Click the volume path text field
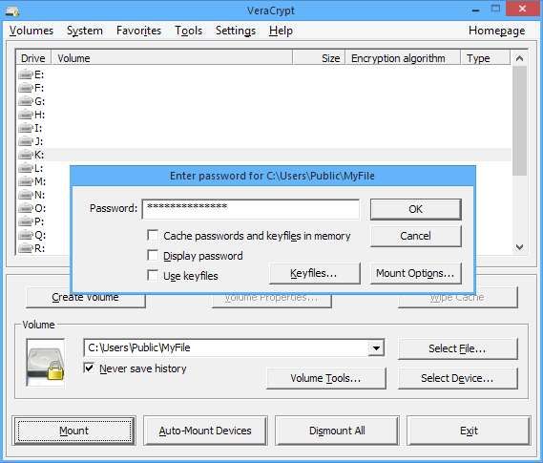Screen dimensions: 543x463 click(226, 347)
